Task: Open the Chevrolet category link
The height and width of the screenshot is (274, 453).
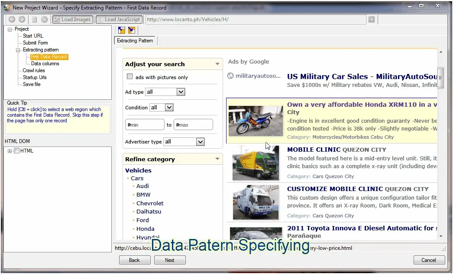Action: tap(150, 203)
